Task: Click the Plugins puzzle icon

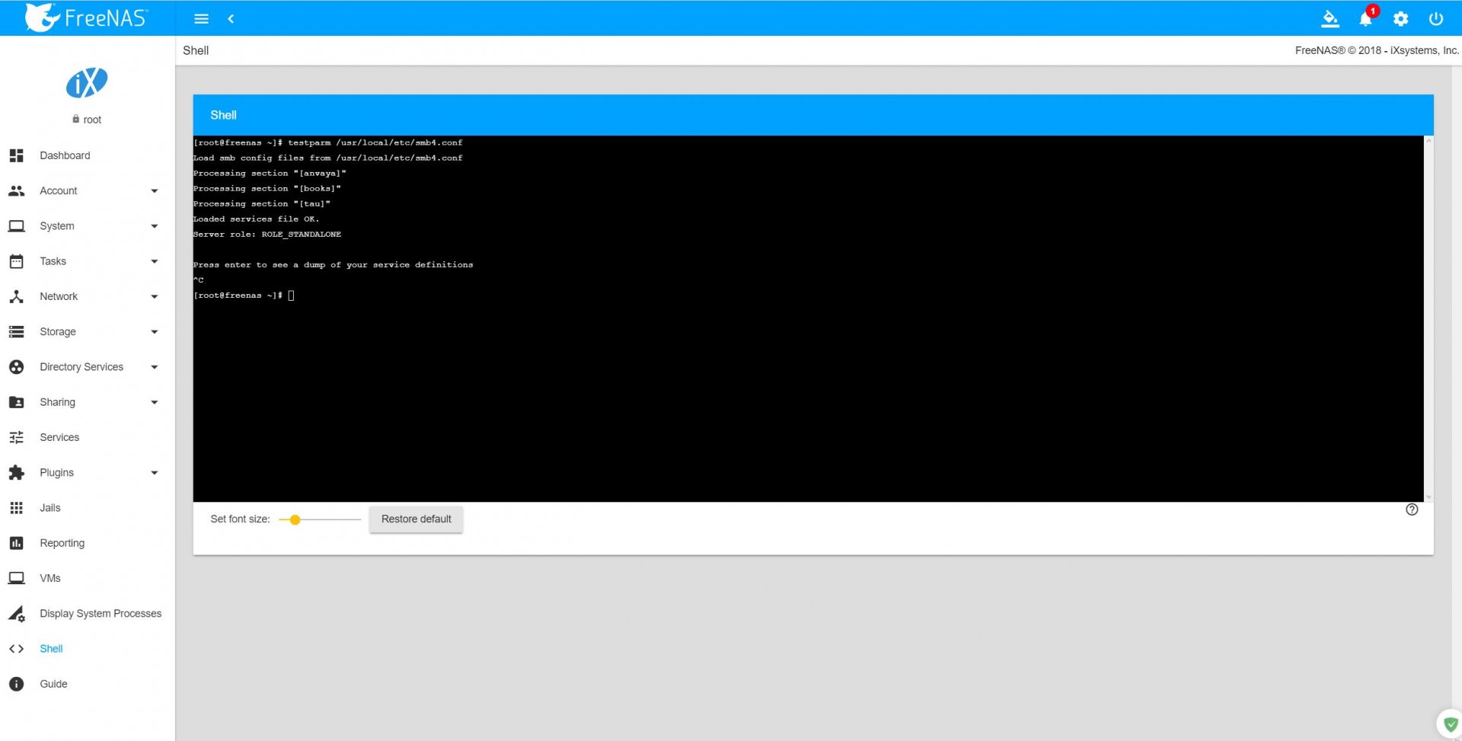Action: pyautogui.click(x=16, y=473)
